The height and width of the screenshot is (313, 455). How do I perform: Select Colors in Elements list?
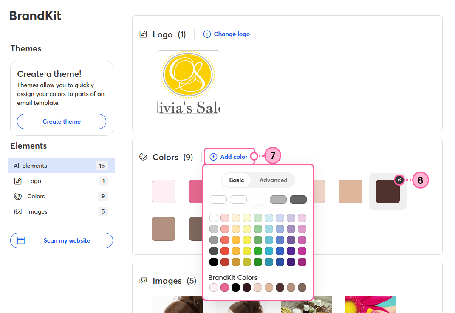pos(62,196)
